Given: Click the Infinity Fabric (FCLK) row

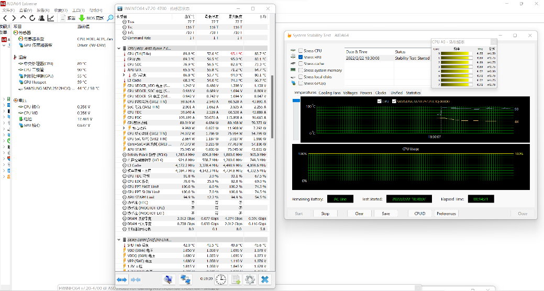Looking at the screenshot, I should tap(195, 155).
